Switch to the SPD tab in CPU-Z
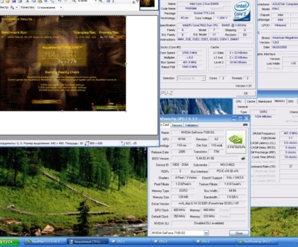Image resolution: width=298 pixels, height=247 pixels. tap(291, 101)
